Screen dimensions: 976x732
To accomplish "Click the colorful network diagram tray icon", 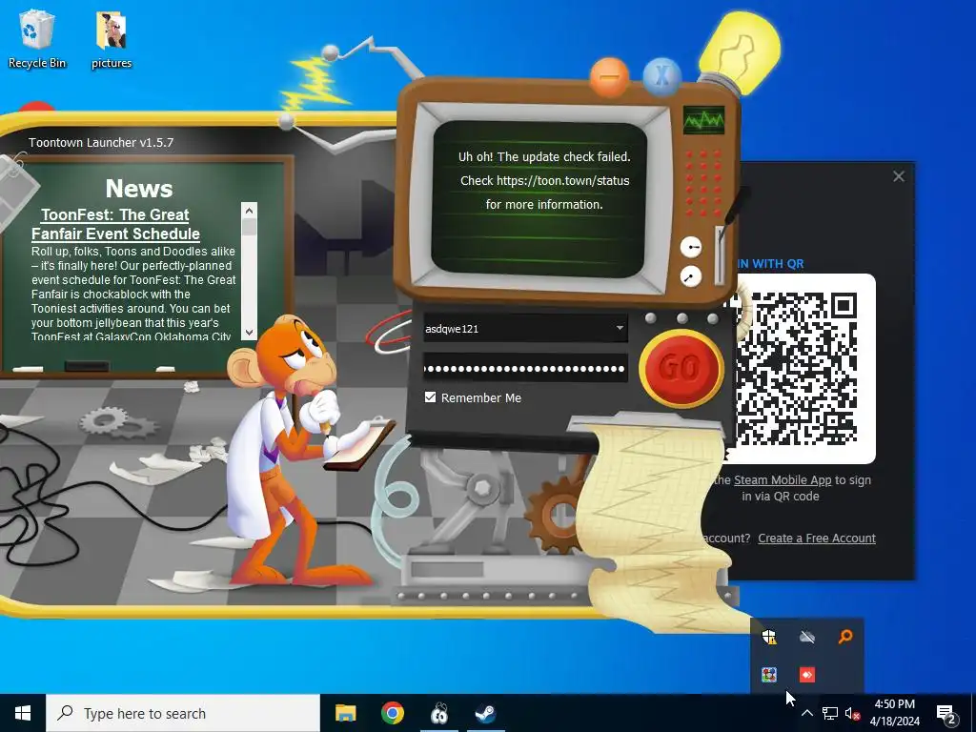I will [769, 675].
